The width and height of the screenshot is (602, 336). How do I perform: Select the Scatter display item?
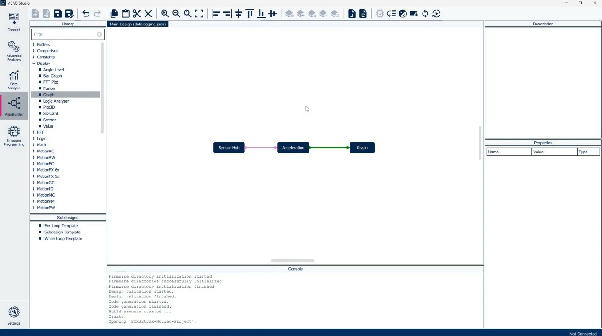49,120
